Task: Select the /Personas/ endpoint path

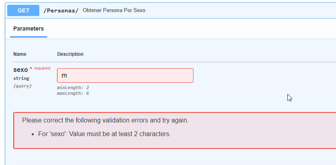Action: tap(61, 10)
